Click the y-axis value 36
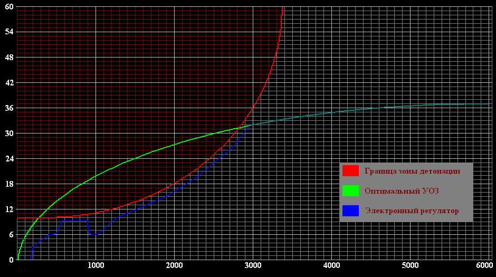This screenshot has height=277, width=496. coord(9,108)
